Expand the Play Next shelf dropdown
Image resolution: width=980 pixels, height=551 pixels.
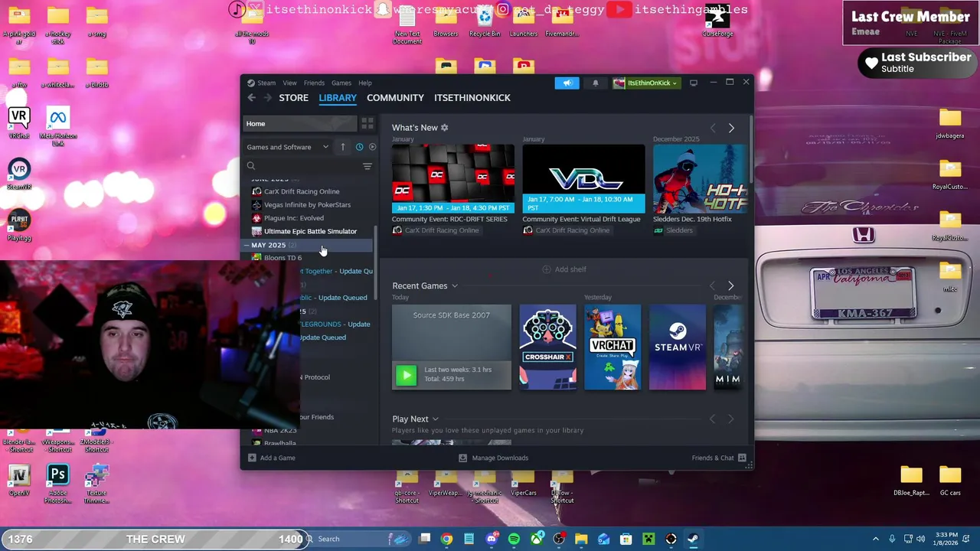coord(435,419)
